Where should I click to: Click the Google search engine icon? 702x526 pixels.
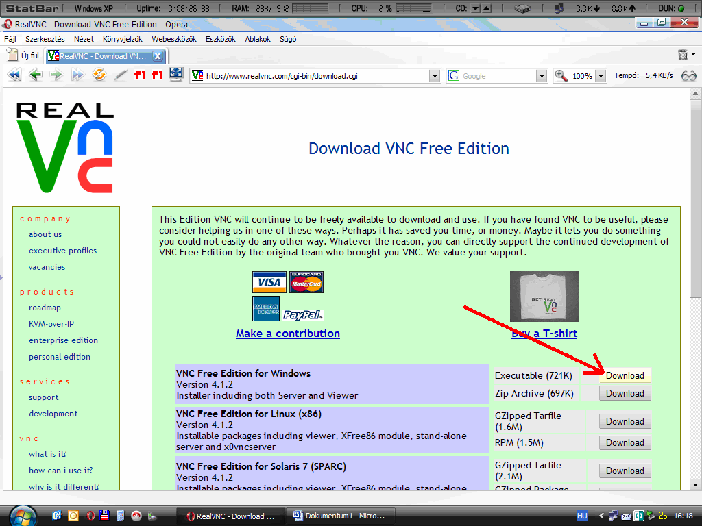454,75
